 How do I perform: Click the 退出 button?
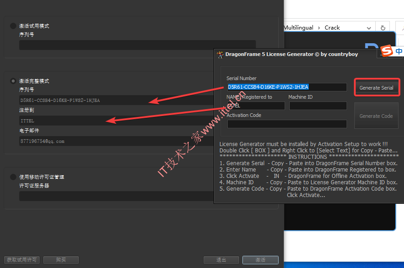(221, 260)
